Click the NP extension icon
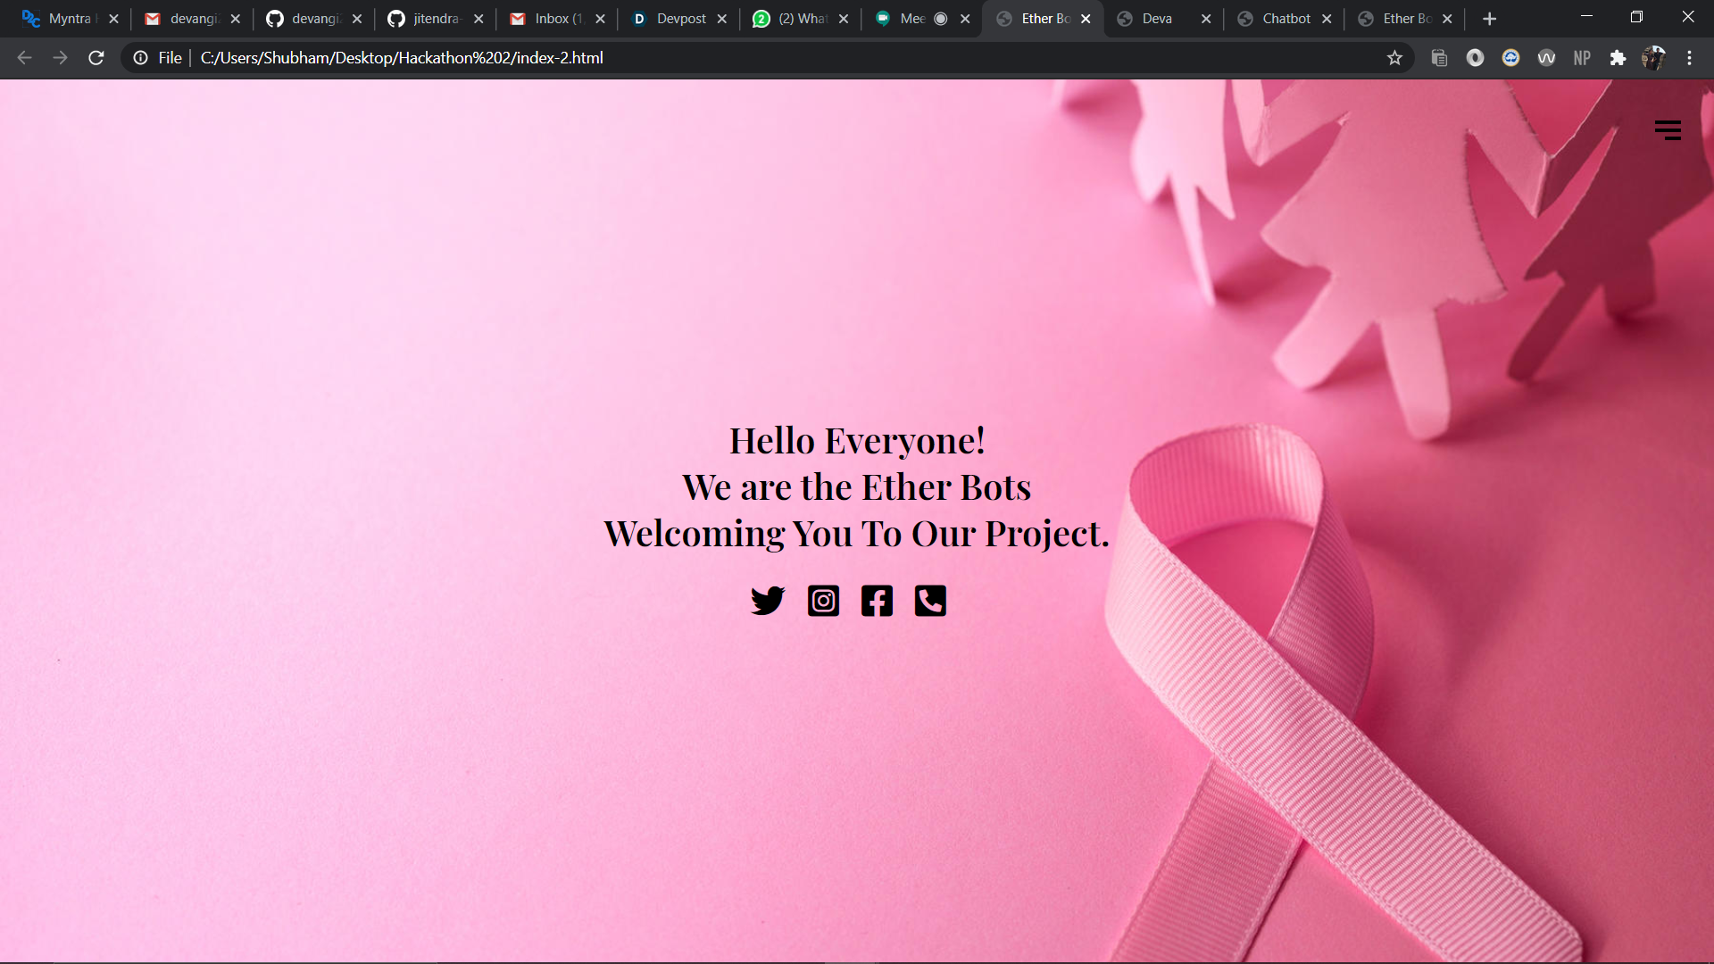This screenshot has height=964, width=1714. [x=1582, y=58]
